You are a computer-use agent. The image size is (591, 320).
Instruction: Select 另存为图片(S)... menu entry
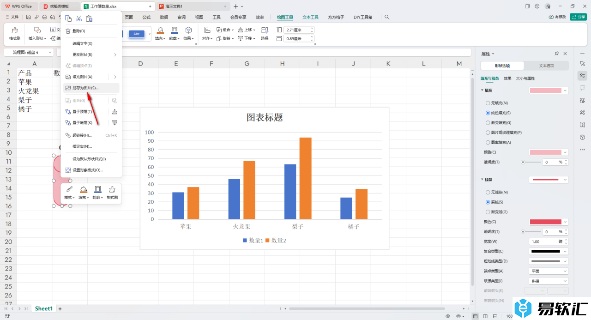(x=91, y=88)
